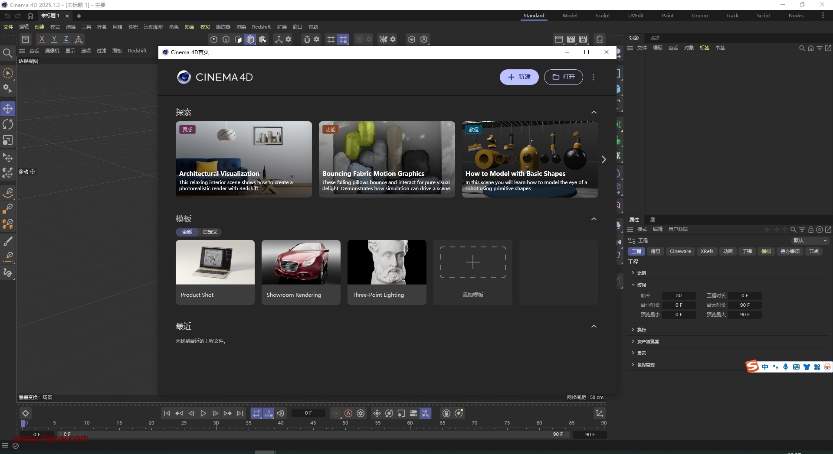
Task: Open search in Object Manager
Action: (802, 48)
